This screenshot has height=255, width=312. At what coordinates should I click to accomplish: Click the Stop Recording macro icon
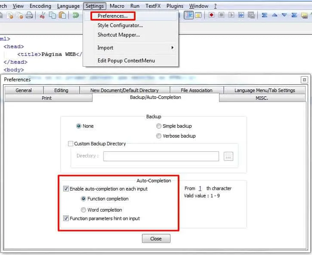221,15
